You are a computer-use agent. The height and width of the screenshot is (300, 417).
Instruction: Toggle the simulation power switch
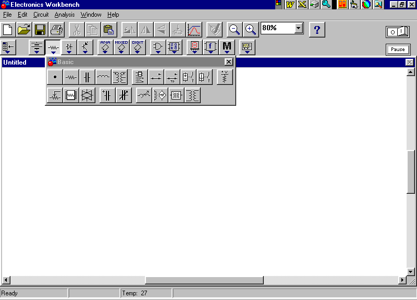398,32
